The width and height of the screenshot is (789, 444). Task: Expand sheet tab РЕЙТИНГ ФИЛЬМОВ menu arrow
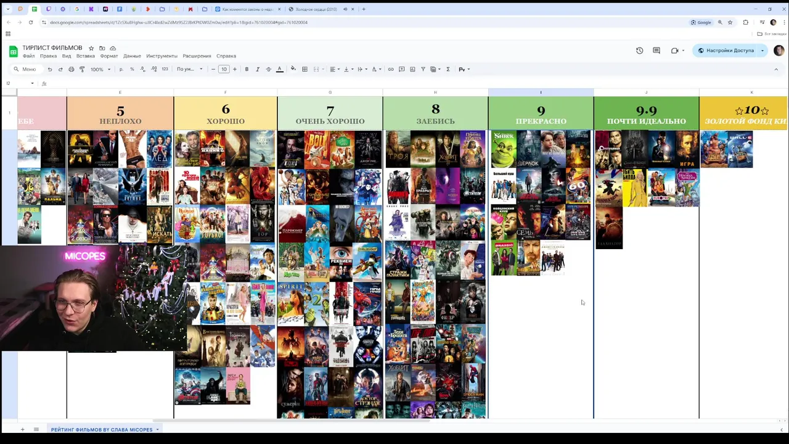tap(157, 430)
